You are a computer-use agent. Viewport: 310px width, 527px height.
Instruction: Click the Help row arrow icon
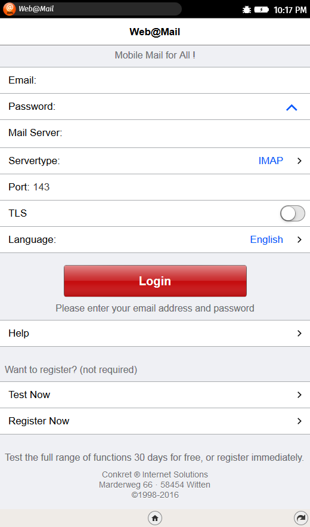tap(299, 333)
